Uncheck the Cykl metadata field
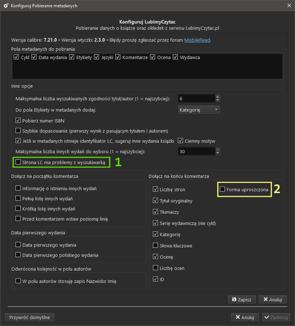Screen dimensions: 295x326 click(x=16, y=57)
